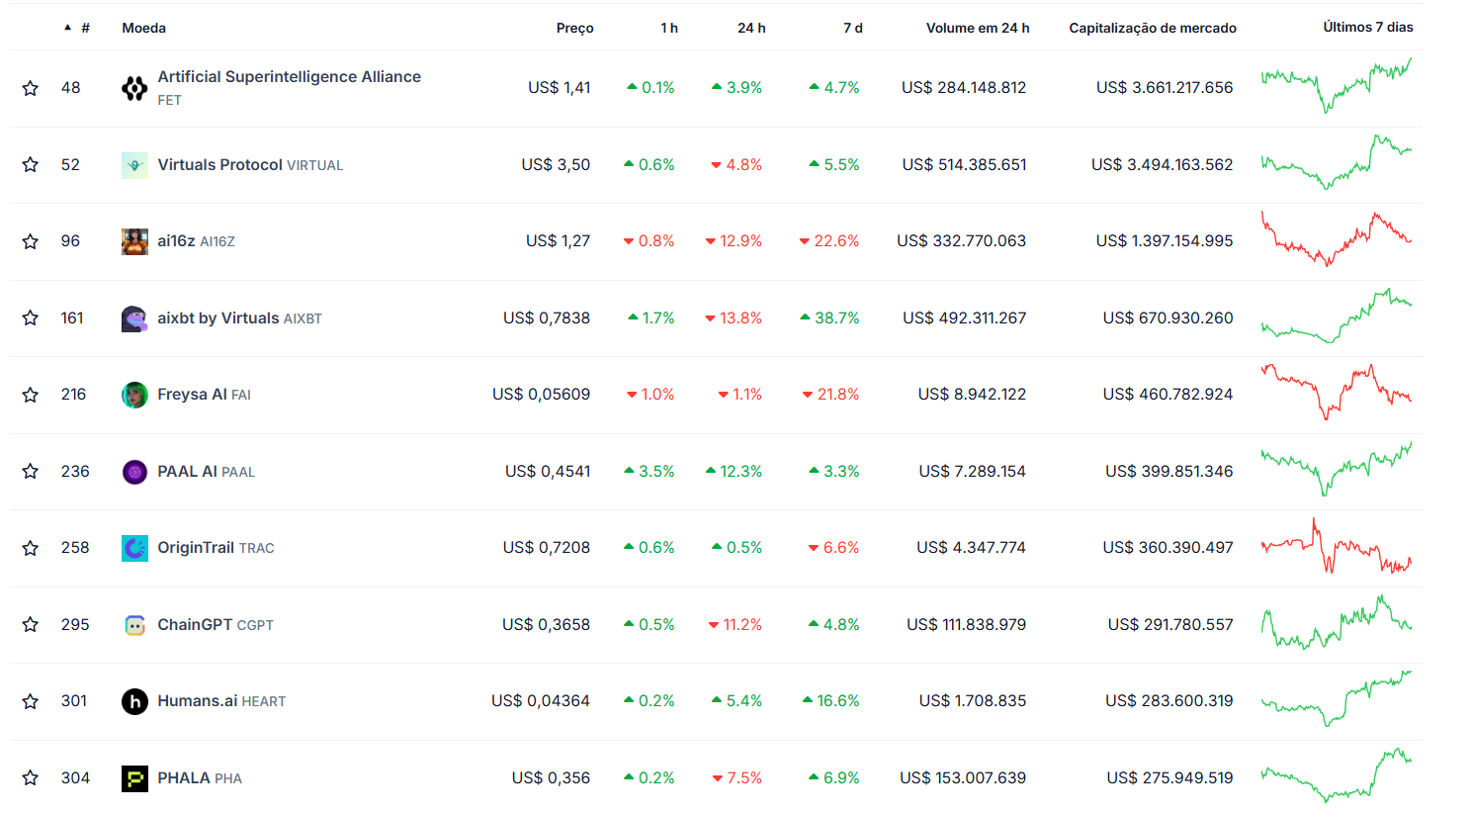View the aixbt by Virtuals sparkline
This screenshot has height=814, width=1471.
click(x=1337, y=316)
